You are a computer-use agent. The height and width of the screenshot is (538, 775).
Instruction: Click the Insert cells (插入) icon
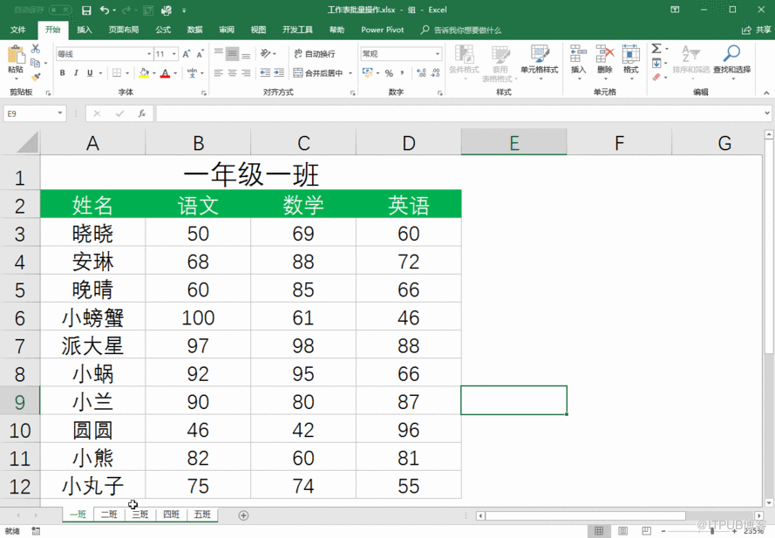tap(578, 58)
